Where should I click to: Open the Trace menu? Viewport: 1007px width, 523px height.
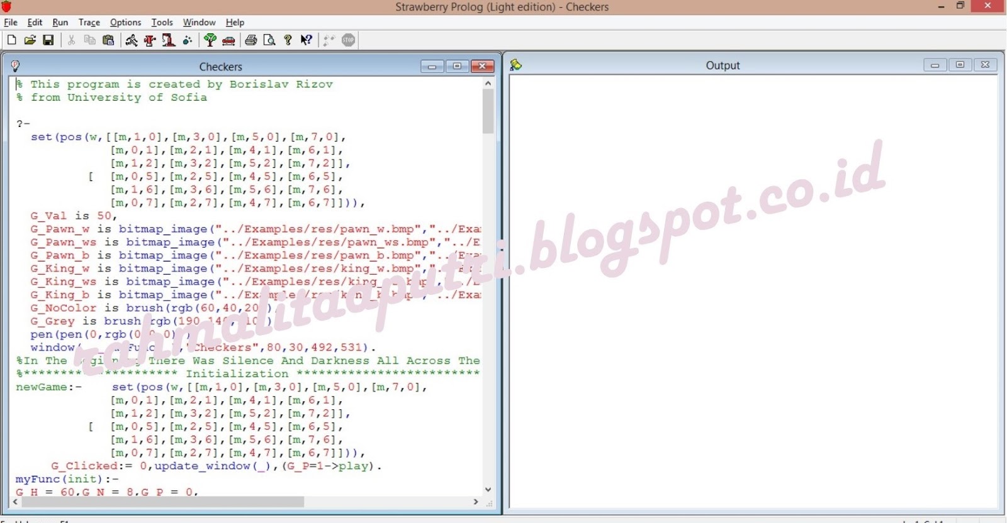[89, 23]
